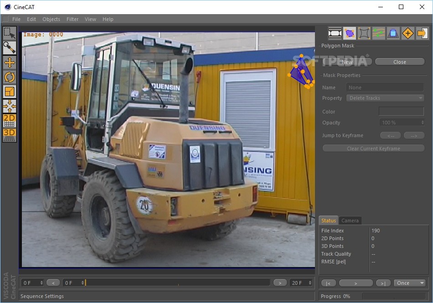This screenshot has width=433, height=303.
Task: Open the File menu
Action: pos(16,19)
